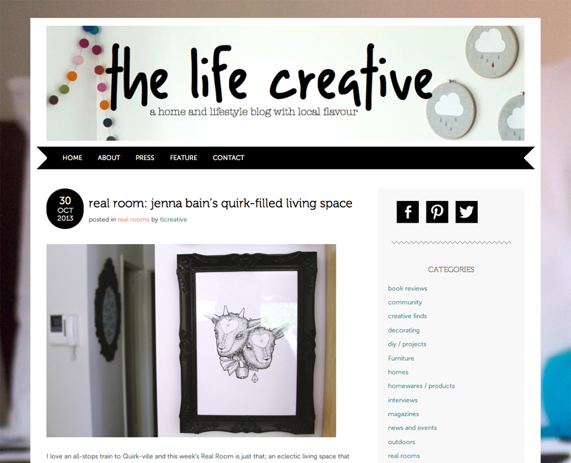Open the Feature menu item
The height and width of the screenshot is (463, 571).
coord(183,157)
